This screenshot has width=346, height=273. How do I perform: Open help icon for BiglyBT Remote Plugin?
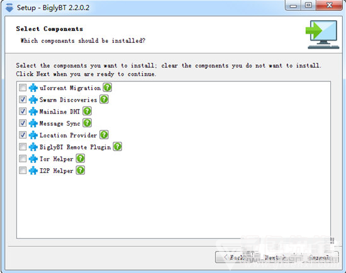pyautogui.click(x=118, y=147)
